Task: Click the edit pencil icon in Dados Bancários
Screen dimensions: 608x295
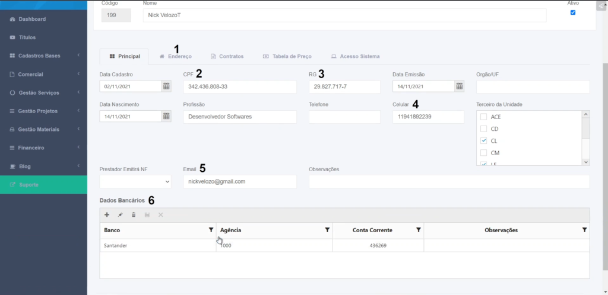Action: (x=121, y=214)
